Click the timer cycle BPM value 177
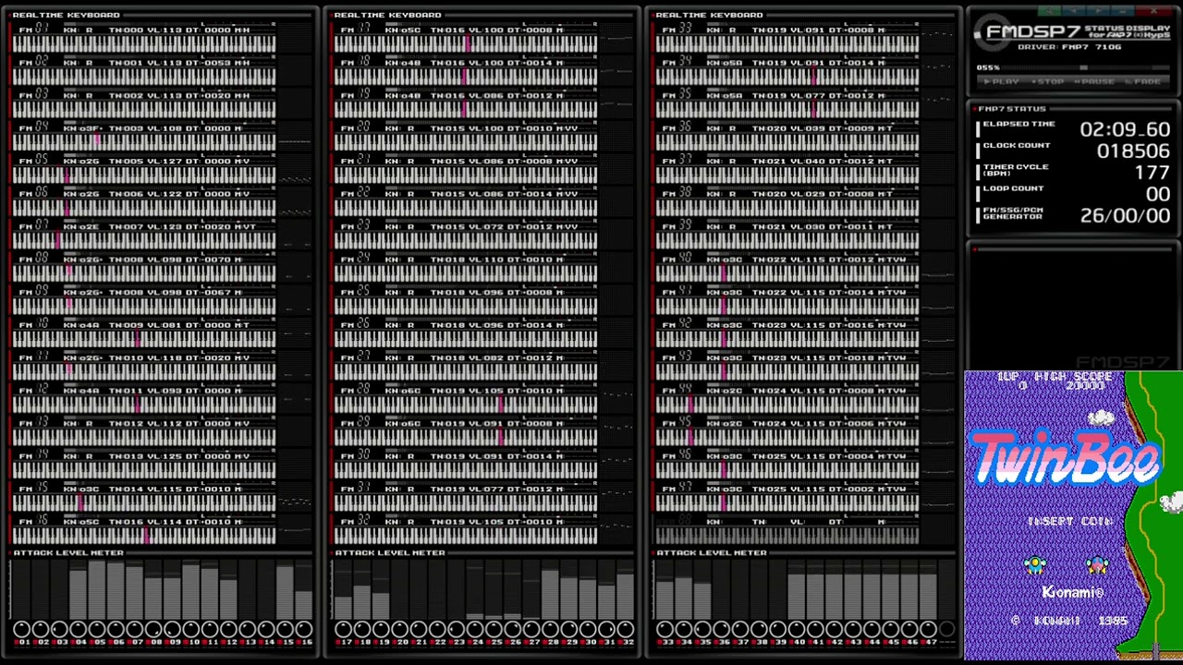Viewport: 1183px width, 665px height. click(1152, 173)
